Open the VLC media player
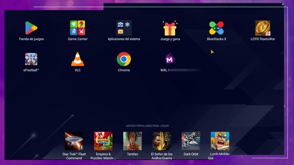 point(78,59)
